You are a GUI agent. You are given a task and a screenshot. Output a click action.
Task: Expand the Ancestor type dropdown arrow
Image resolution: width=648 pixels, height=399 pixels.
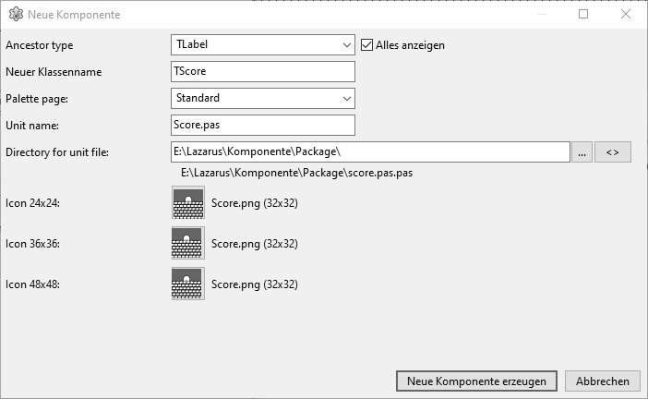click(x=347, y=44)
